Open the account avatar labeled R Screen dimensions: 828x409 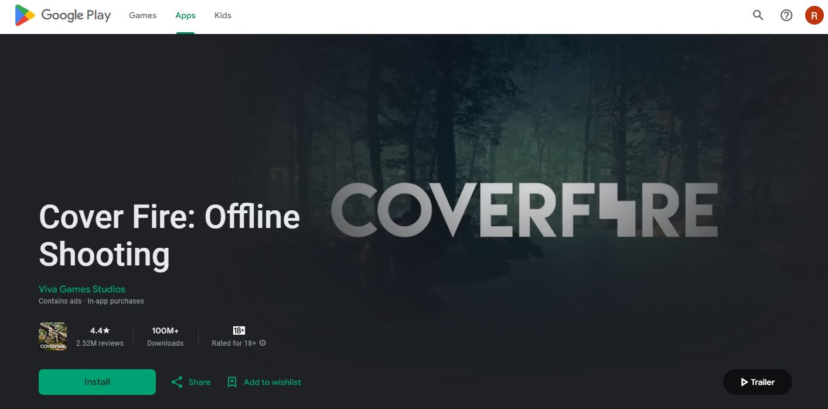(x=815, y=15)
